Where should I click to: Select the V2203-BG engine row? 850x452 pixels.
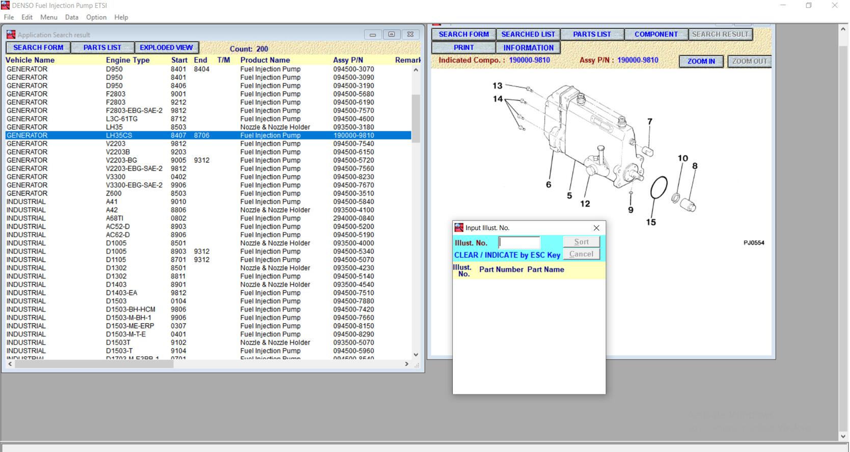(208, 160)
